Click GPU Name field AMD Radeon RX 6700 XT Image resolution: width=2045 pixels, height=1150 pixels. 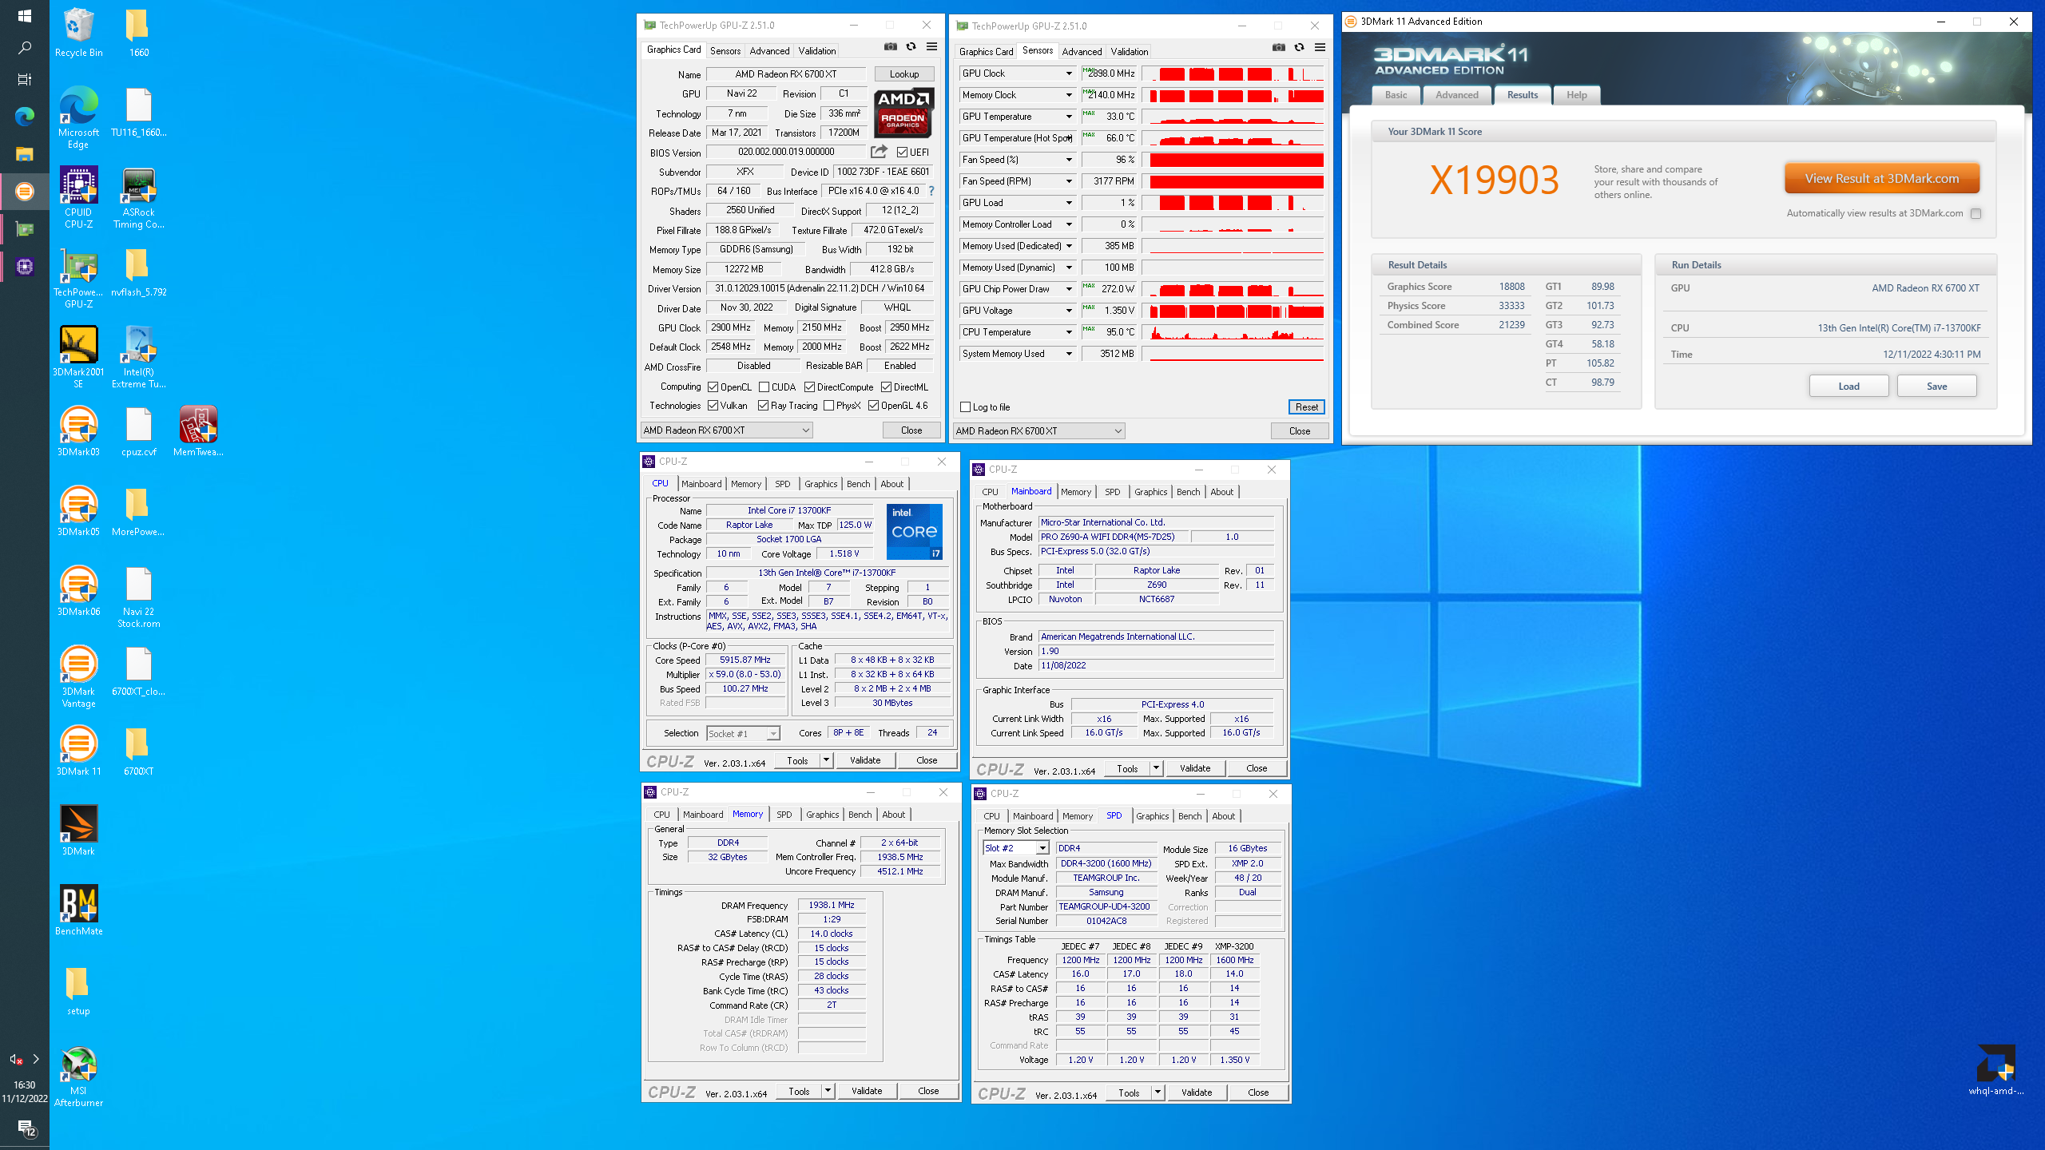pyautogui.click(x=785, y=74)
